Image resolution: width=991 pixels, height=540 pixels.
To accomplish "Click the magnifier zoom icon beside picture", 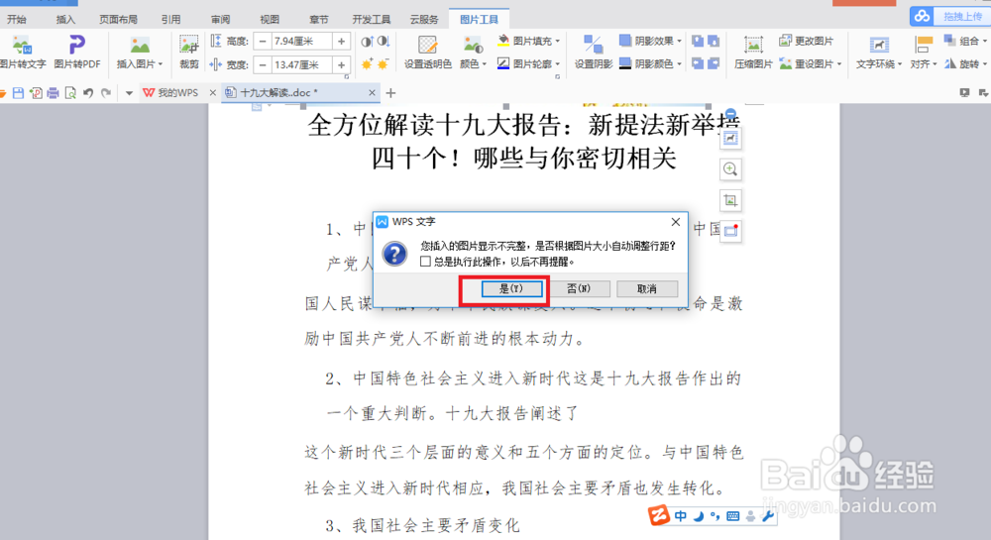I will (x=730, y=169).
